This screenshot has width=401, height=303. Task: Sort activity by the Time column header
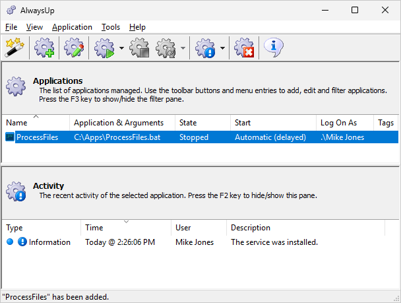125,228
